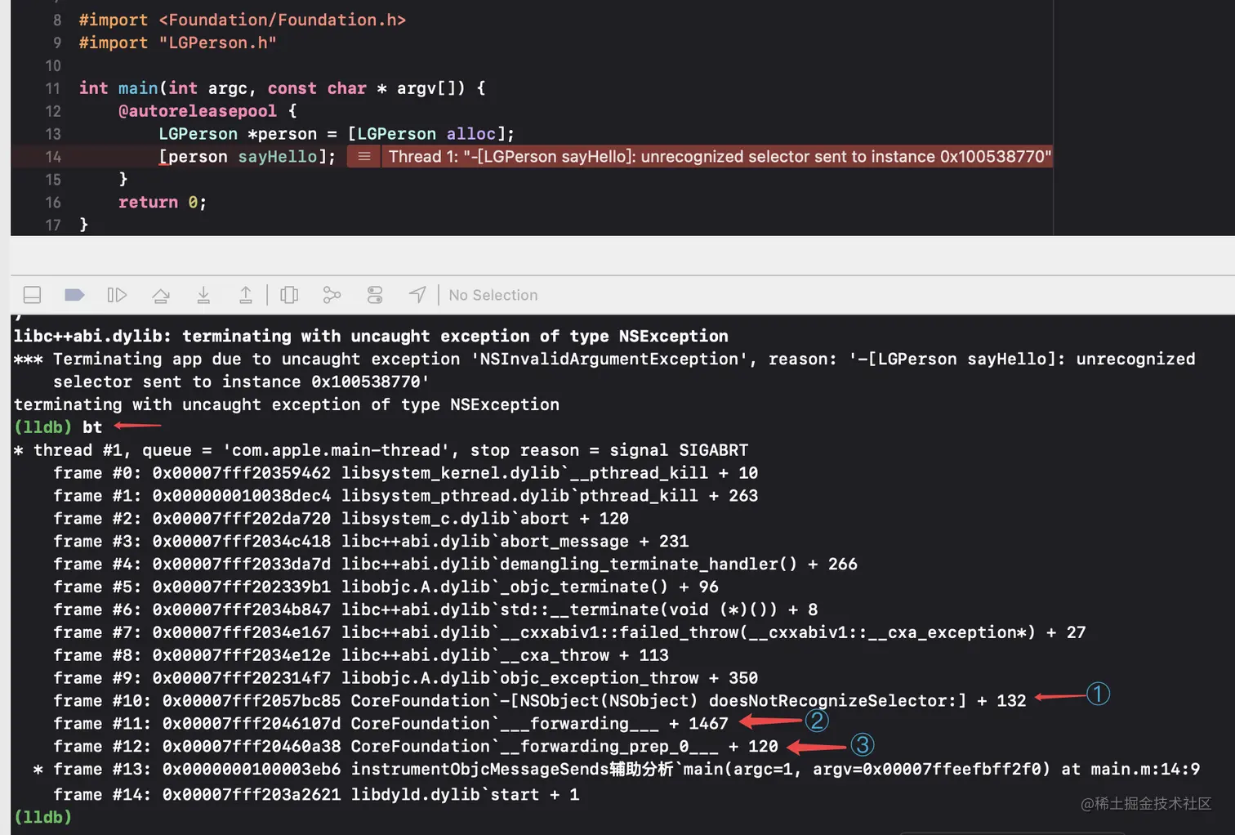Click '<Foundation/Foundation.h>' import
The height and width of the screenshot is (835, 1235).
(282, 20)
